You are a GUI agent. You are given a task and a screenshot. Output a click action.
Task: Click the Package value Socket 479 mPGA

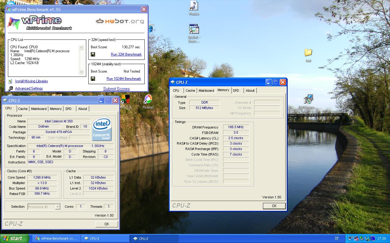pyautogui.click(x=59, y=132)
